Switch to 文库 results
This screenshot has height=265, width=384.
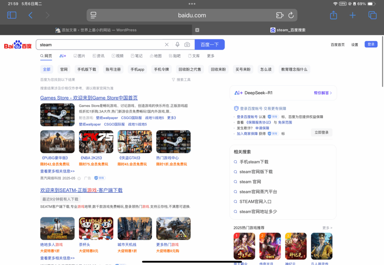[194, 56]
